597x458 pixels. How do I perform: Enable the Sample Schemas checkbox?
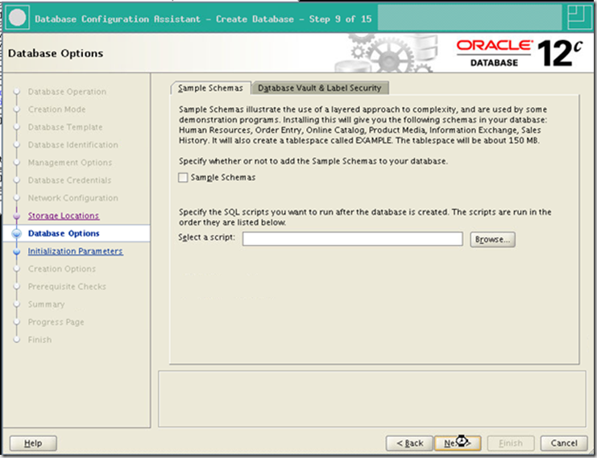tap(183, 178)
